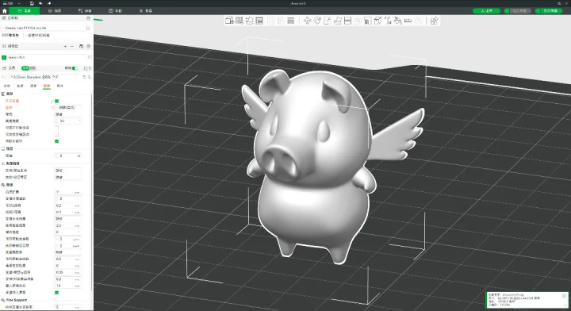Go to the Home screen icon

[5, 11]
